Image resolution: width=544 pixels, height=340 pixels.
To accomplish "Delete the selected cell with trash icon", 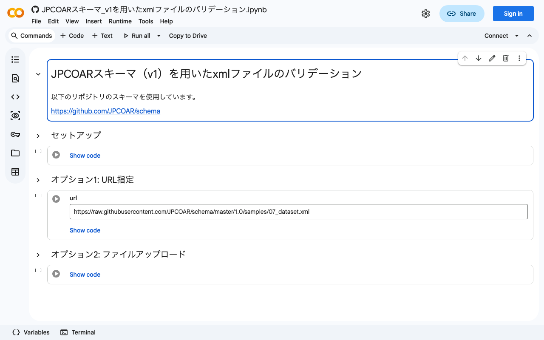I will (506, 58).
